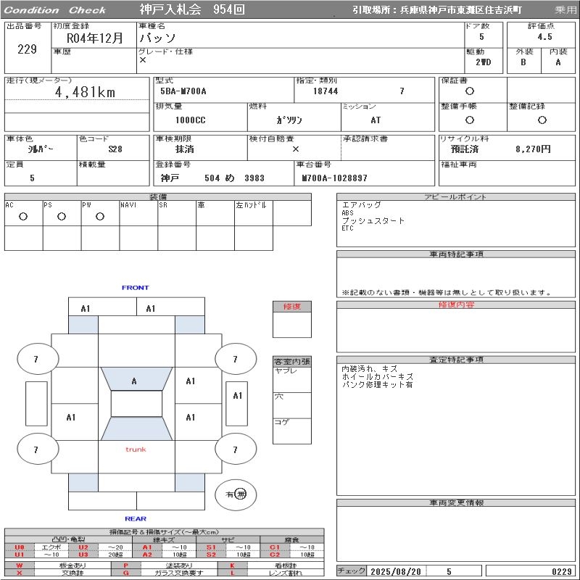Select the red trunk label on the car diagram
The width and height of the screenshot is (580, 580).
[136, 449]
